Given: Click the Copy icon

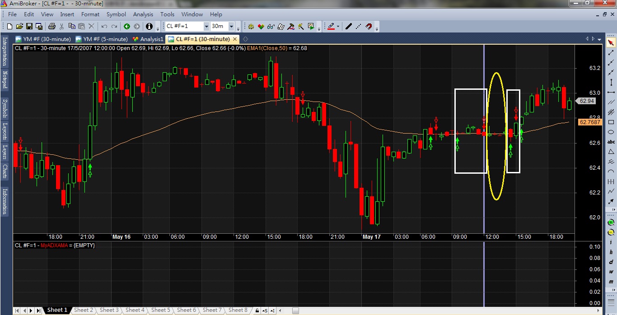Looking at the screenshot, I should click(x=72, y=27).
